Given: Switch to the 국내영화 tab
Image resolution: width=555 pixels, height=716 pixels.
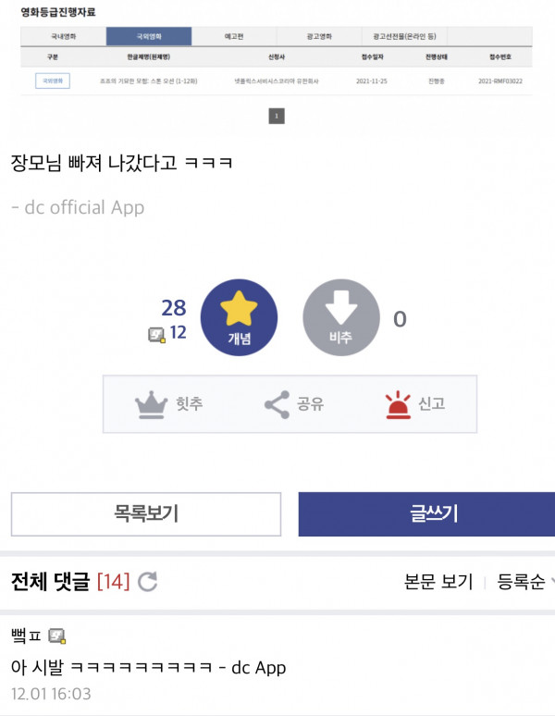Looking at the screenshot, I should (x=64, y=37).
